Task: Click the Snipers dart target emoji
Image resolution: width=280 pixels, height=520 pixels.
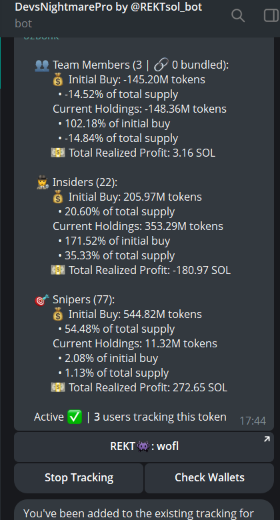Action: [42, 300]
